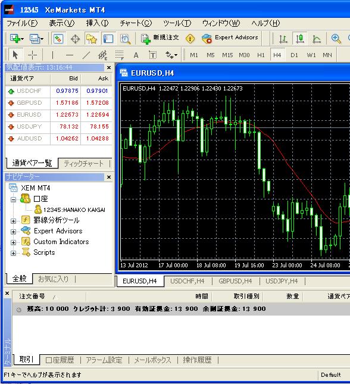Set timeframe to MN
Screen dimensions: 350x384
click(x=327, y=55)
